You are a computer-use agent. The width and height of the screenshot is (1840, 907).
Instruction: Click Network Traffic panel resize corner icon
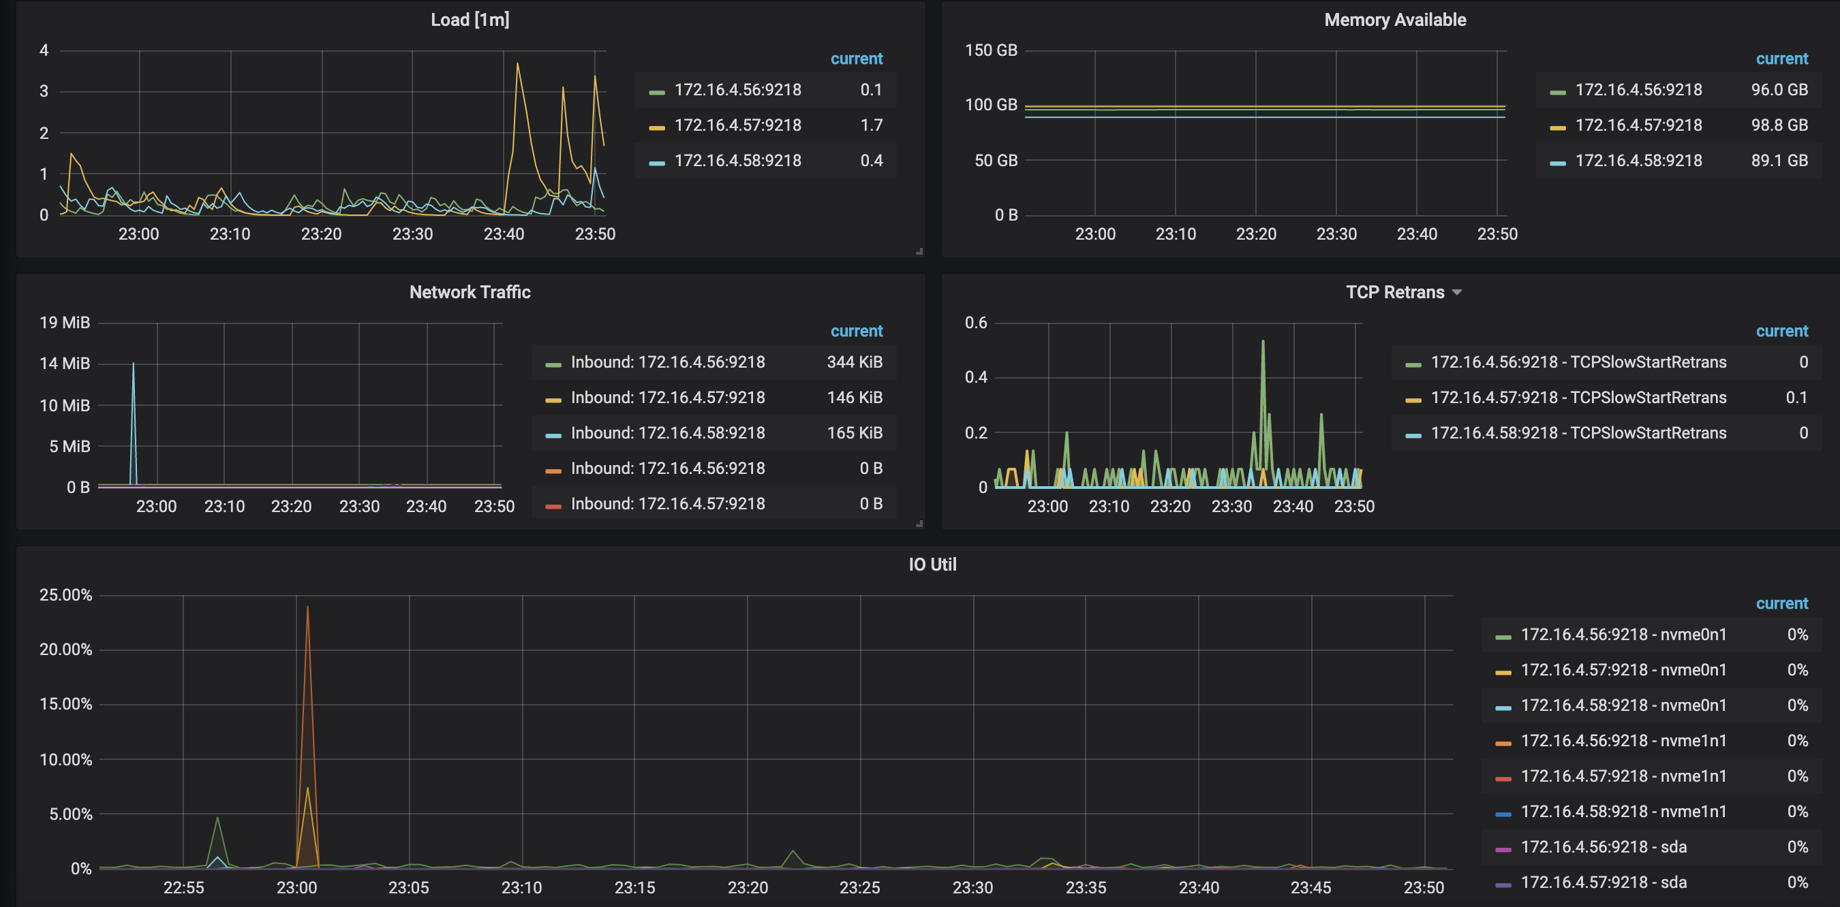click(919, 524)
